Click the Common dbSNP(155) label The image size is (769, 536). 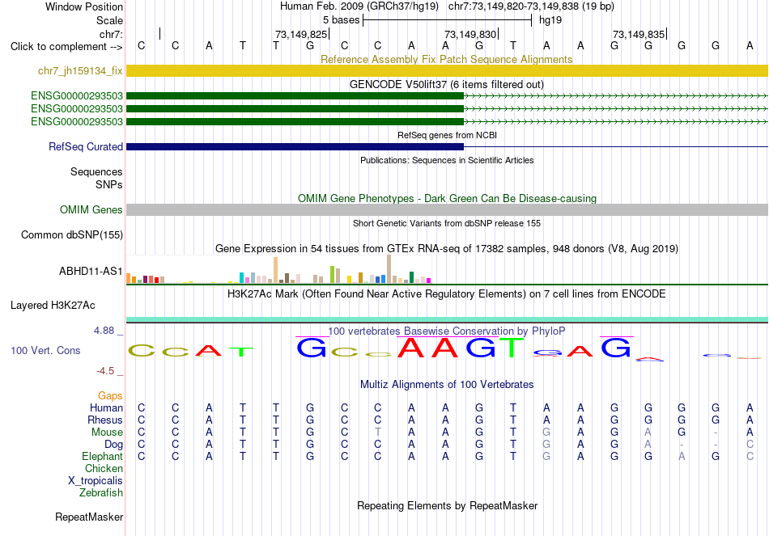point(71,234)
